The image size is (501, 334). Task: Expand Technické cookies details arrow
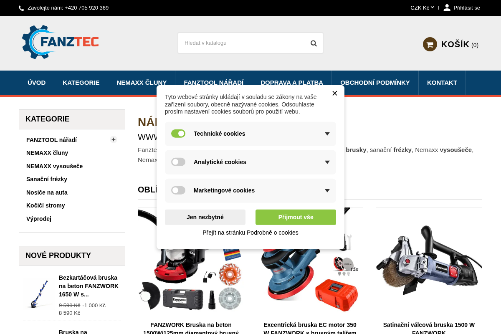(327, 134)
